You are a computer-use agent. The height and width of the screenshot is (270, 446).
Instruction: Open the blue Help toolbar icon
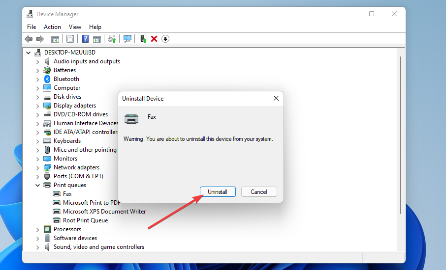[85, 39]
